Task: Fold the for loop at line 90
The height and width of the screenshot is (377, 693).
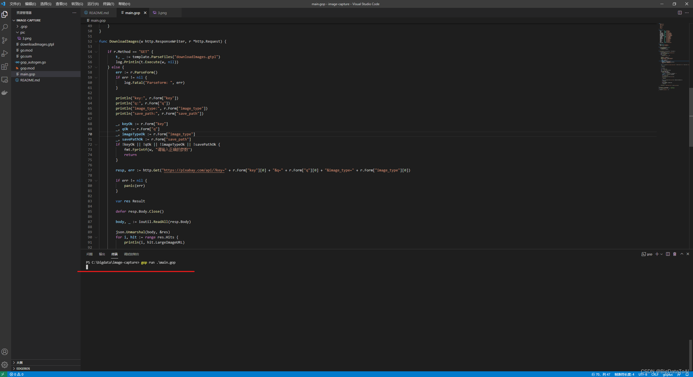Action: (x=96, y=237)
